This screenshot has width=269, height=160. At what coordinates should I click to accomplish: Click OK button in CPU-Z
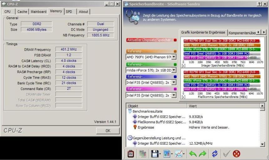coord(108,131)
